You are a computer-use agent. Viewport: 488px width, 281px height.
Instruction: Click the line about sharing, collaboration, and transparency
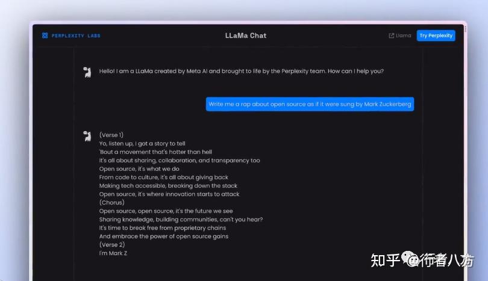[180, 161]
